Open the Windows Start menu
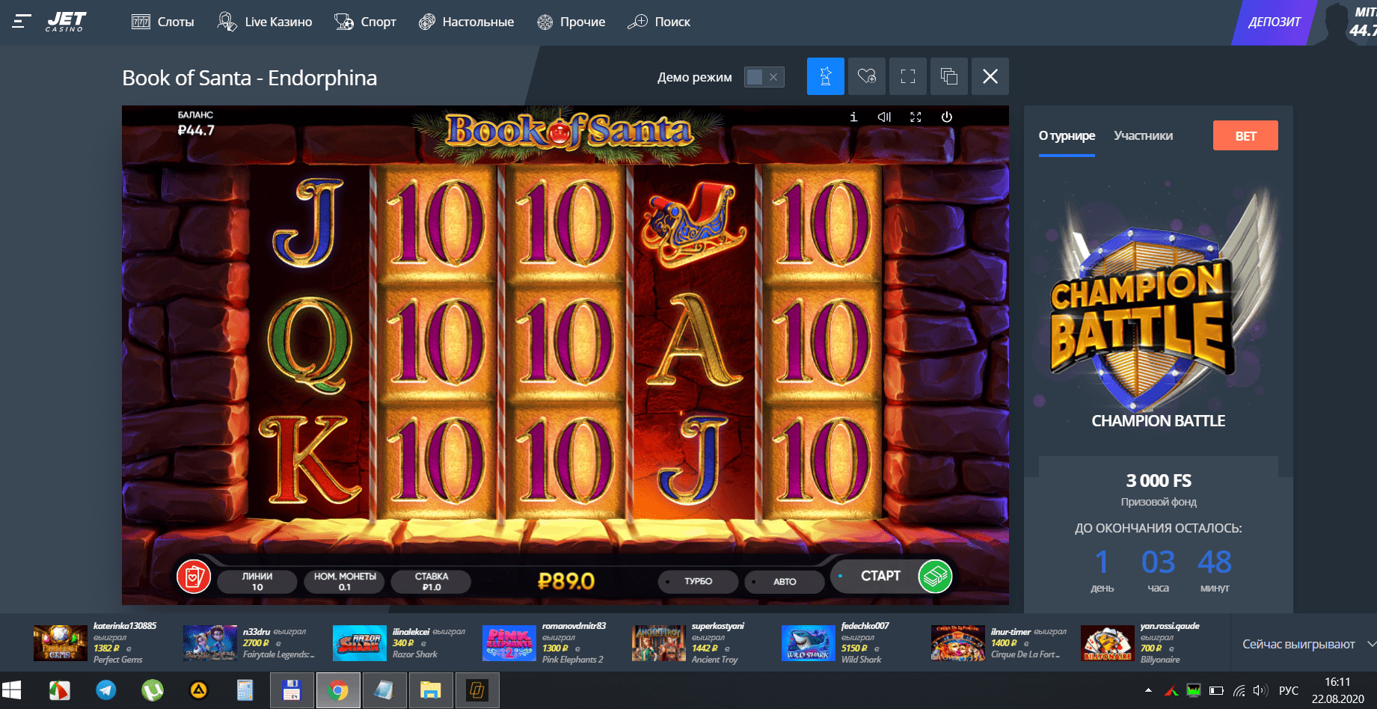Screen dimensions: 1377x709 pyautogui.click(x=12, y=690)
